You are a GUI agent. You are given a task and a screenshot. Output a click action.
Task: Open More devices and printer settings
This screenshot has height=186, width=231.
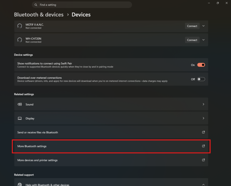pyautogui.click(x=111, y=160)
